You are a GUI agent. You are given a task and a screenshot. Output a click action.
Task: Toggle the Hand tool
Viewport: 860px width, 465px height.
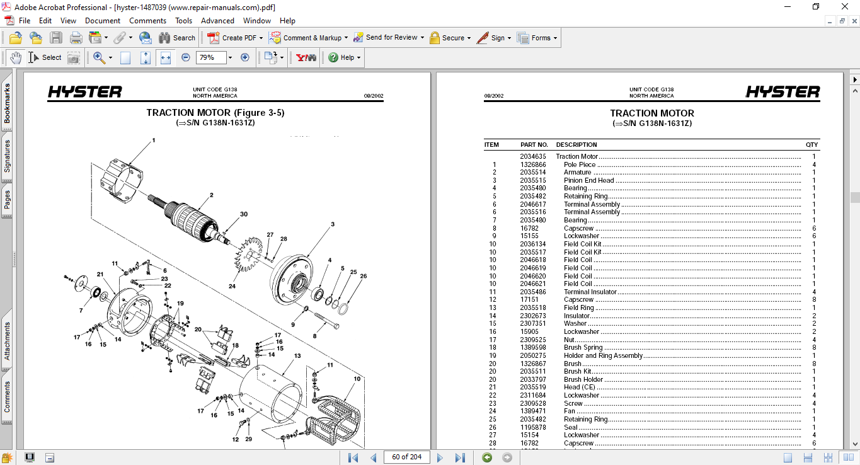(x=16, y=57)
